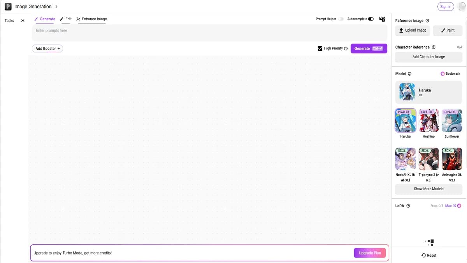Switch to the Edit tab
Image resolution: width=467 pixels, height=263 pixels.
[x=66, y=19]
